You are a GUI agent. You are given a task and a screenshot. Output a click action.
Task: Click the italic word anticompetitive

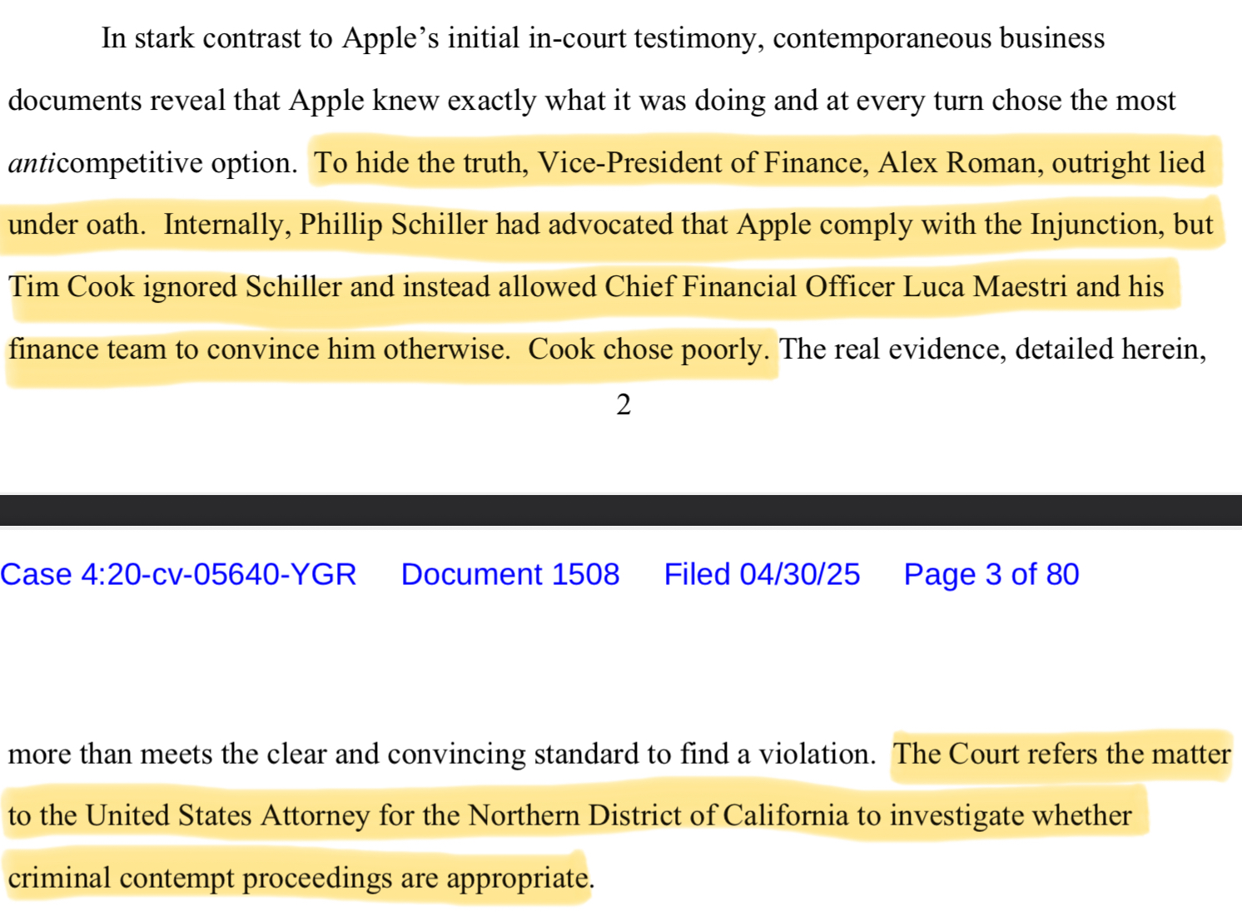click(x=153, y=163)
